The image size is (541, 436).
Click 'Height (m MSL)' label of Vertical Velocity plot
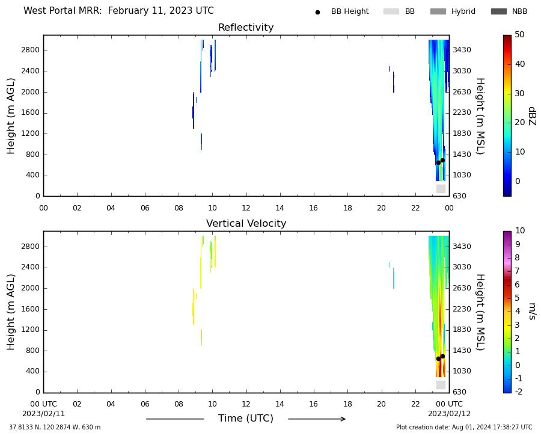click(481, 312)
